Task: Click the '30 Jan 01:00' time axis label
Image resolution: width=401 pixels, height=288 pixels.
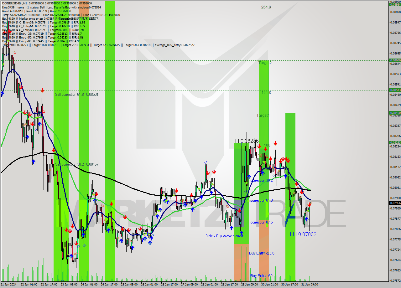Action: pos(269,285)
